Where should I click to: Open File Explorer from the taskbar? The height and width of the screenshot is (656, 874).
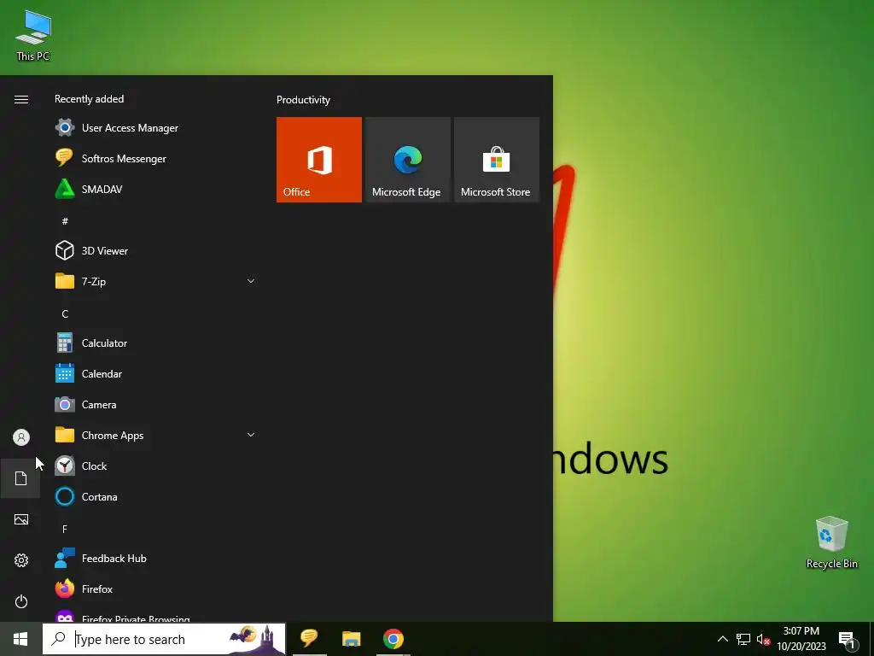click(x=351, y=638)
